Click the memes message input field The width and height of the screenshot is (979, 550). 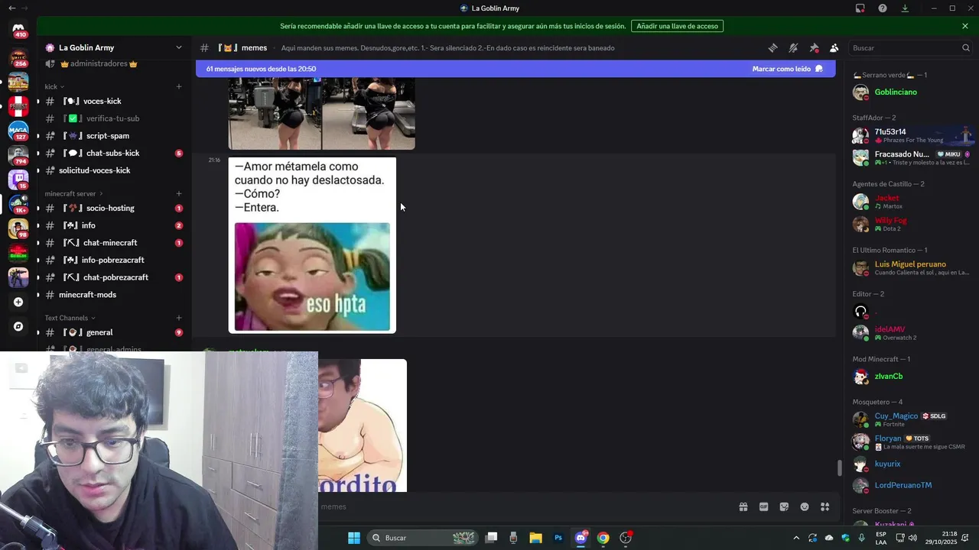pos(524,506)
